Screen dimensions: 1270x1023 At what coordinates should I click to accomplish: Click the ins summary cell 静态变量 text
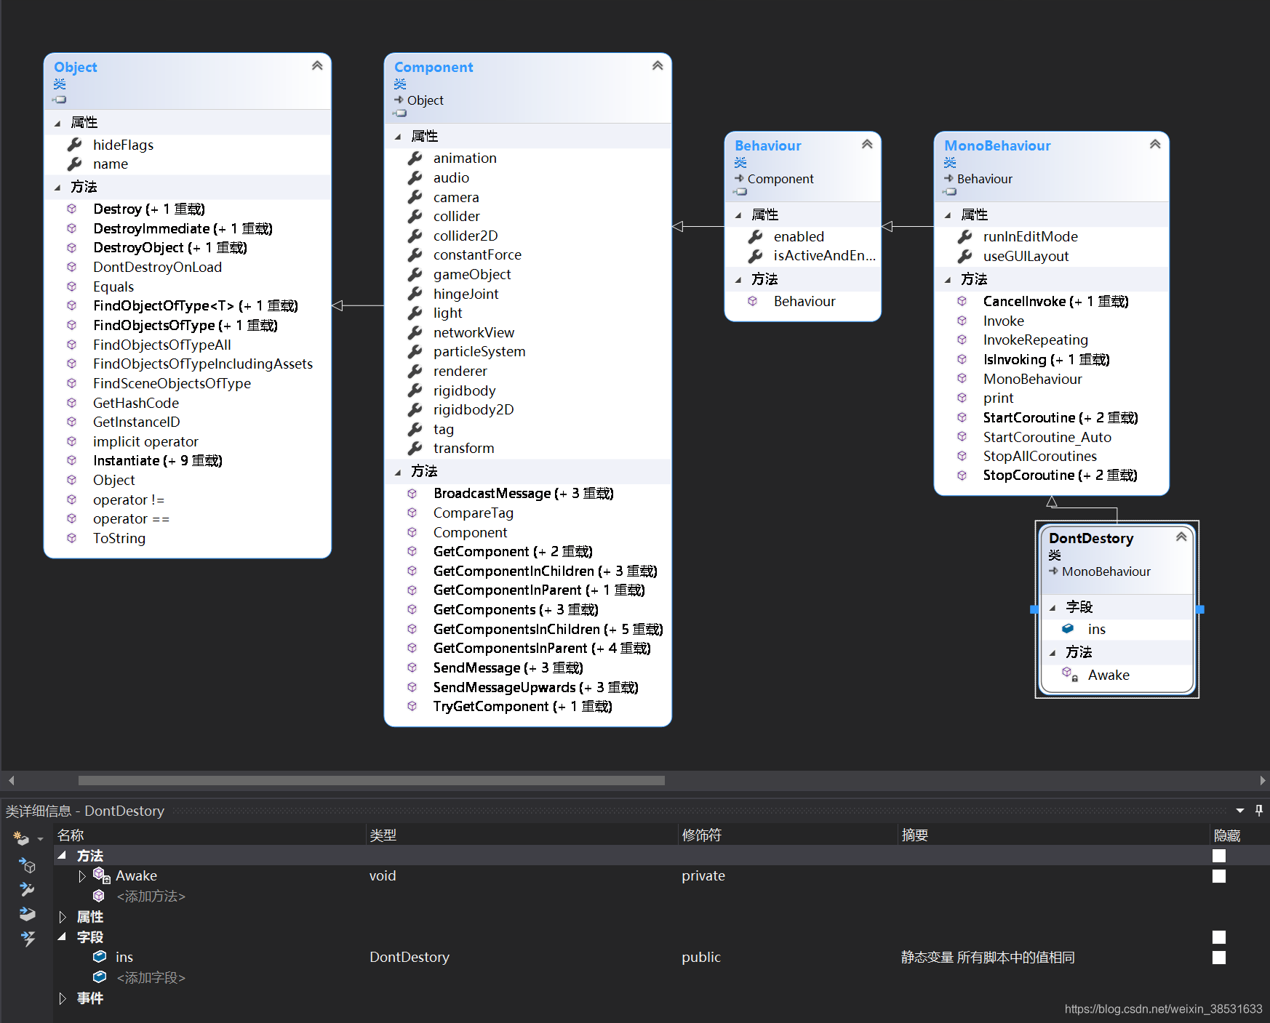(x=988, y=957)
